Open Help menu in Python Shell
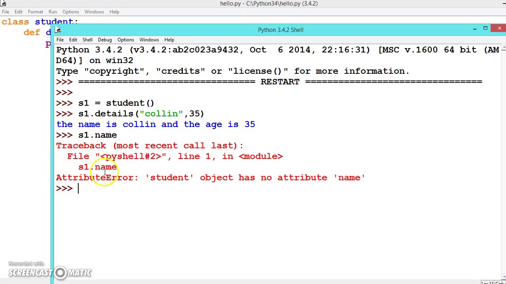The height and width of the screenshot is (284, 506). point(169,40)
